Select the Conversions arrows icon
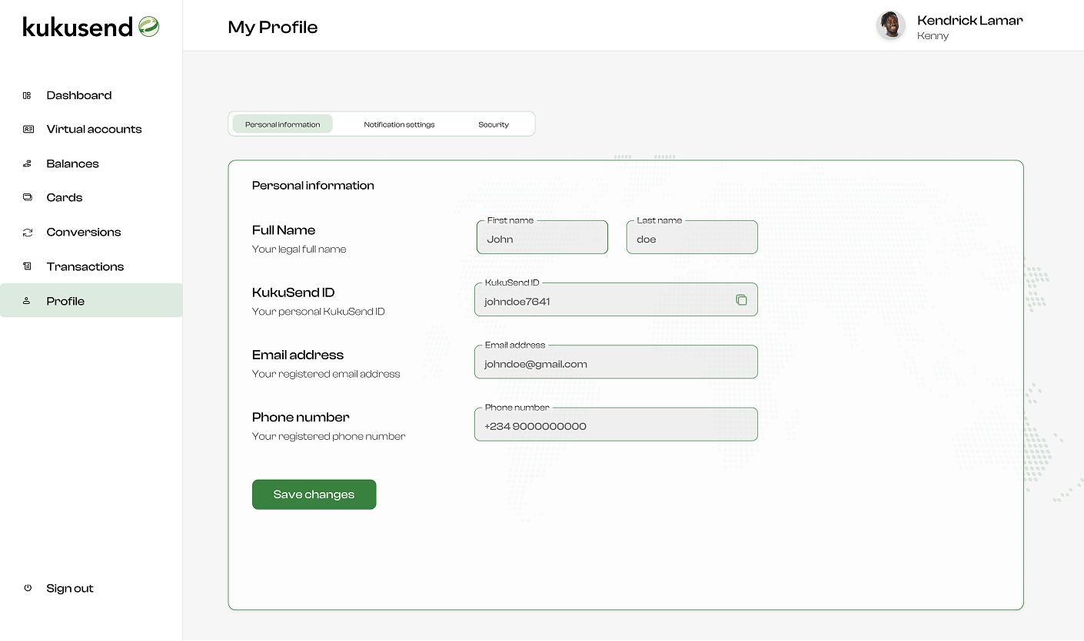The width and height of the screenshot is (1084, 641). point(27,232)
